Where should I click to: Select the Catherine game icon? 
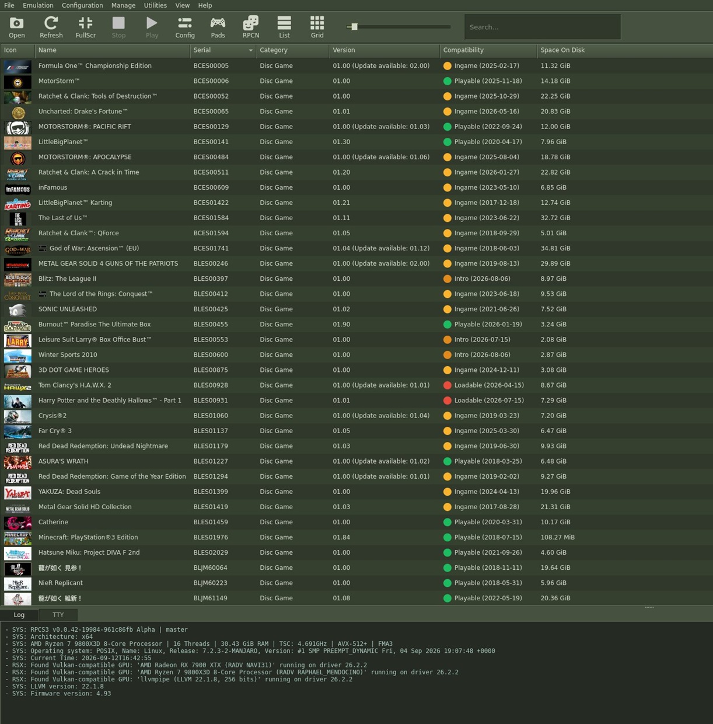18,522
